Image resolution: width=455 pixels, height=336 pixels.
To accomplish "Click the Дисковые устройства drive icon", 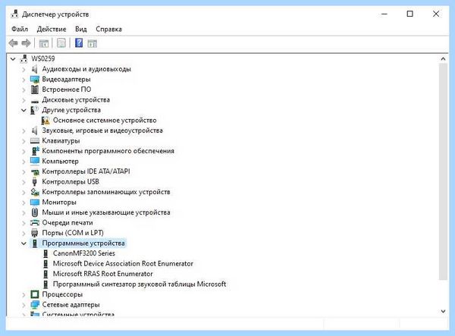I will [35, 100].
